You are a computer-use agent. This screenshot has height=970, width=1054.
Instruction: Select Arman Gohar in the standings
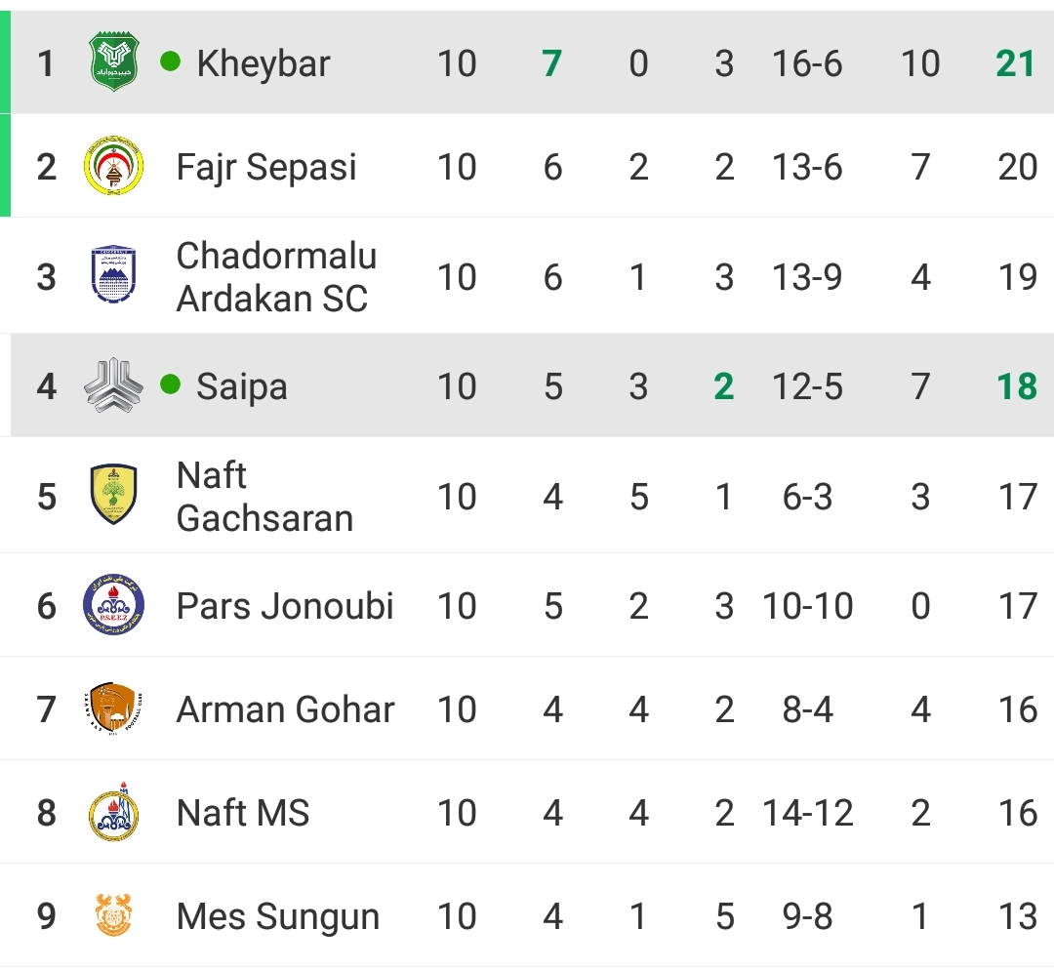click(x=285, y=709)
